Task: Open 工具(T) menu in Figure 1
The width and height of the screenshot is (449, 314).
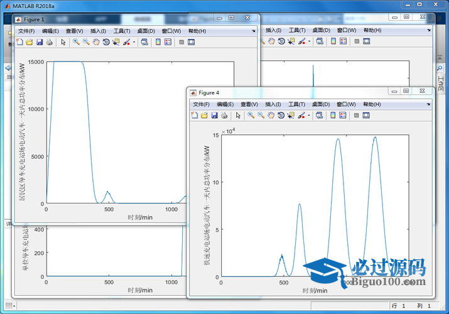Action: [122, 31]
